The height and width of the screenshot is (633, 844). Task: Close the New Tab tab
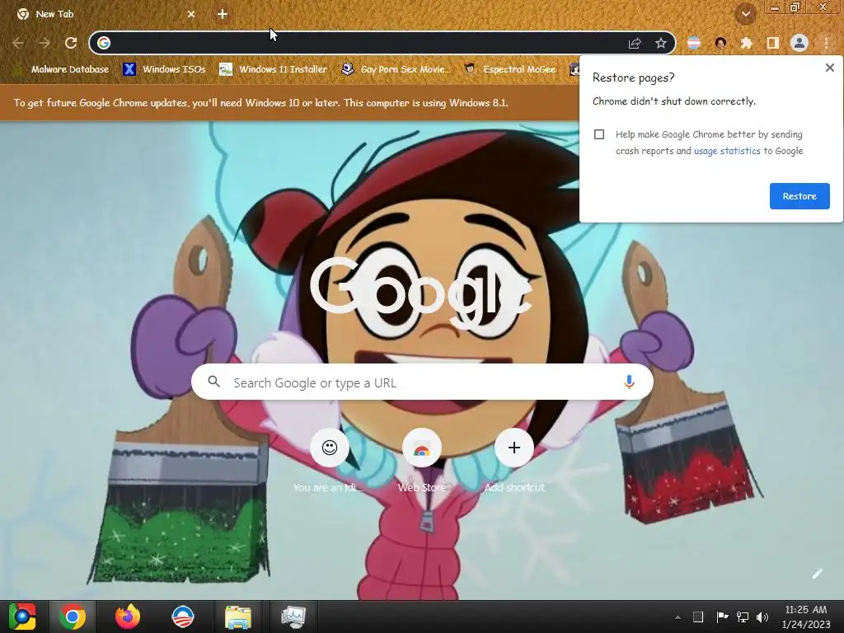tap(191, 14)
